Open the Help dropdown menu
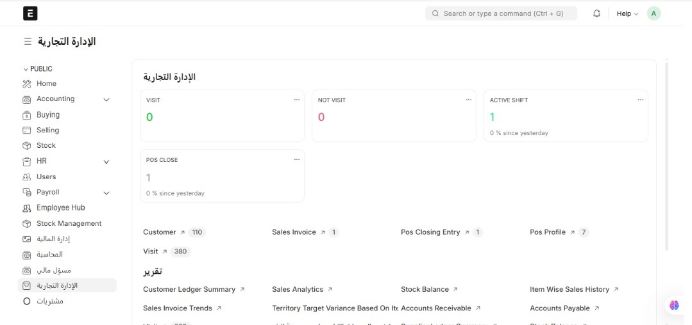Screen dimensions: 692x325 pos(627,13)
